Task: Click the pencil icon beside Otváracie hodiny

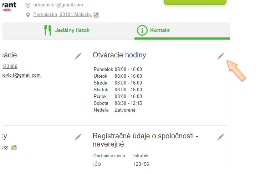Action: [221, 56]
